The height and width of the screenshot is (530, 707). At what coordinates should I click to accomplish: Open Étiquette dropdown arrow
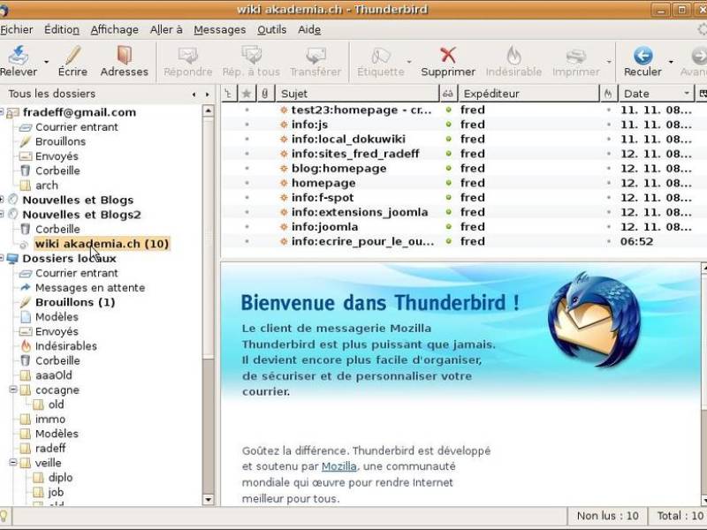tap(409, 62)
